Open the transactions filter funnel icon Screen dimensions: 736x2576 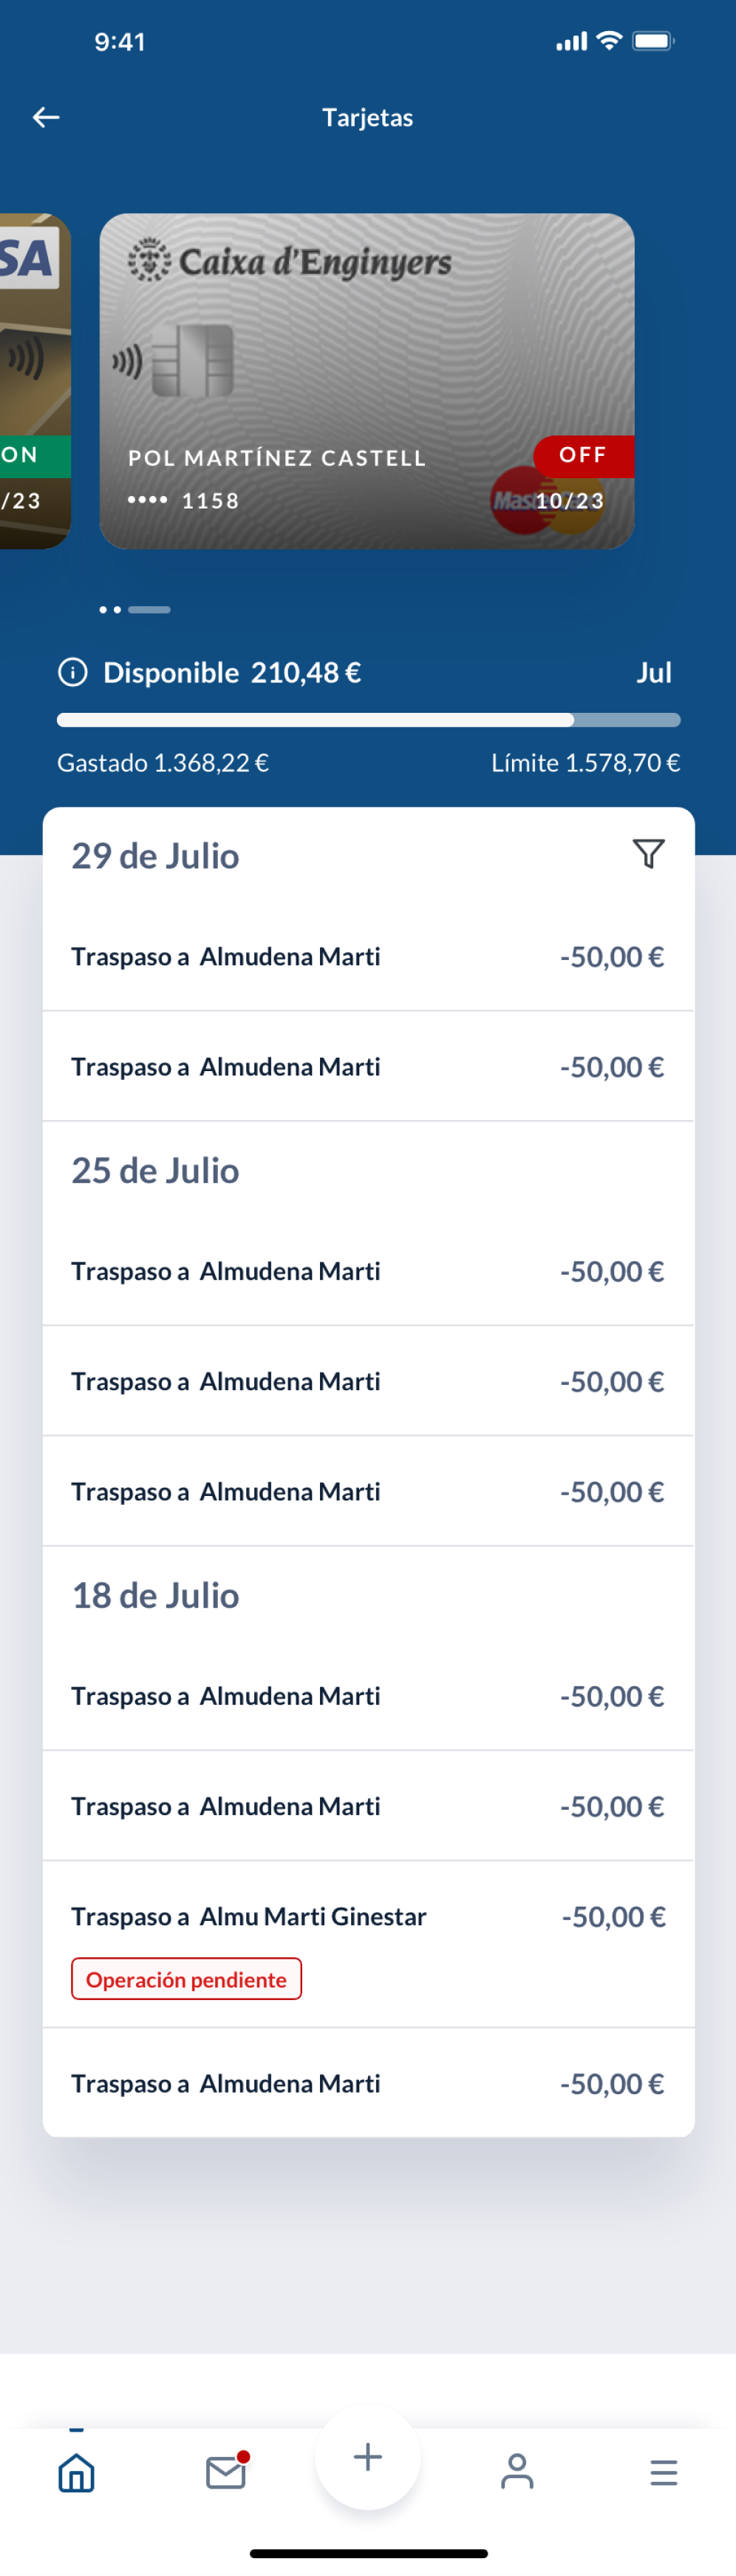[648, 853]
